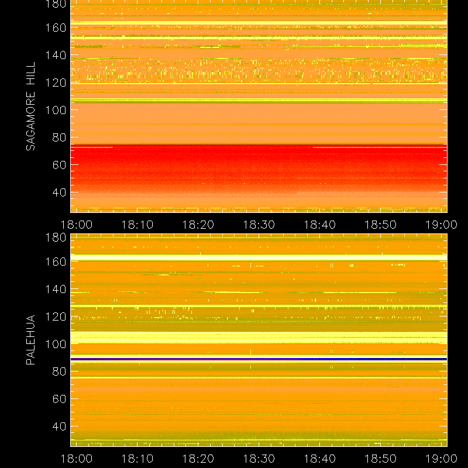Image resolution: width=468 pixels, height=468 pixels.
Task: Click 18:20 under the Palehua plot
Action: pos(198,459)
